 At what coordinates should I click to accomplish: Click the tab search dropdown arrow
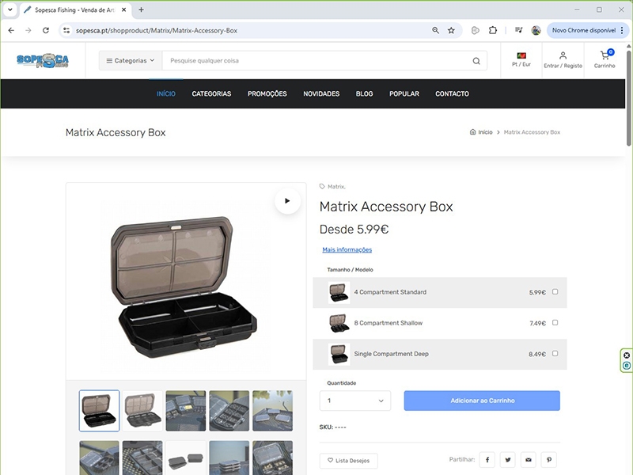click(10, 9)
